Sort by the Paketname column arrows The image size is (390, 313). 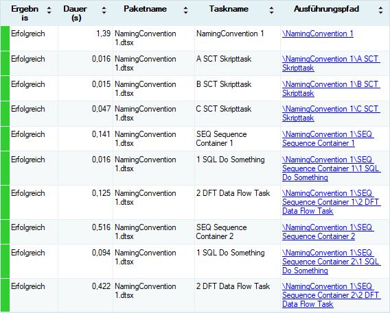185,10
